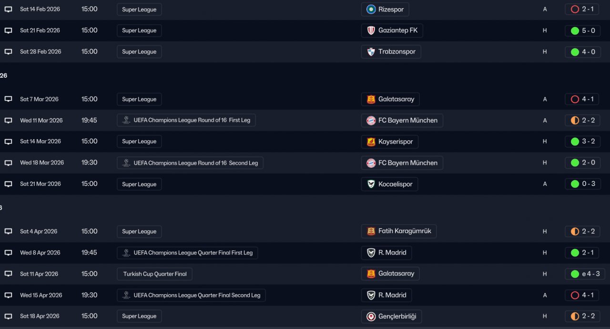Click the Wed 8 Apr 2026 fixture date

pos(40,253)
